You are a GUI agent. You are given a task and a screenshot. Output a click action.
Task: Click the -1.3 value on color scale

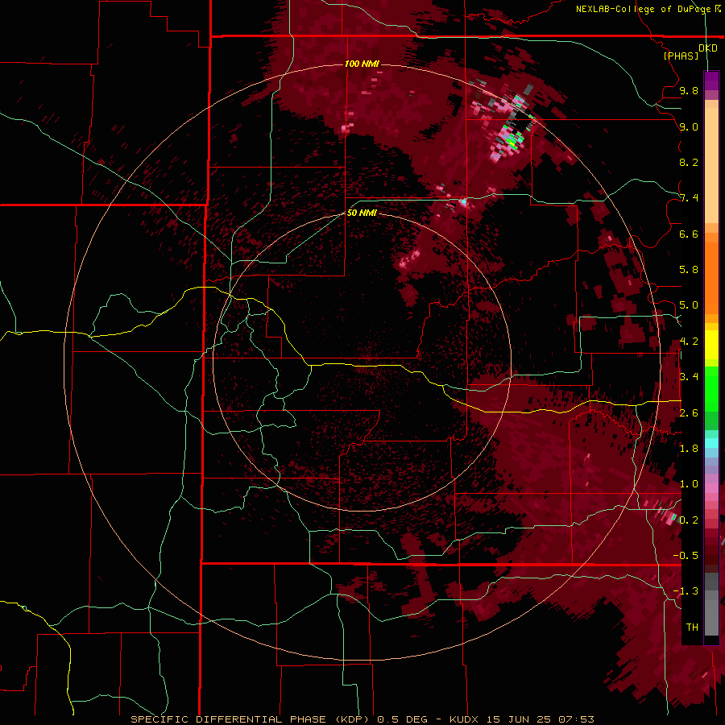click(686, 591)
